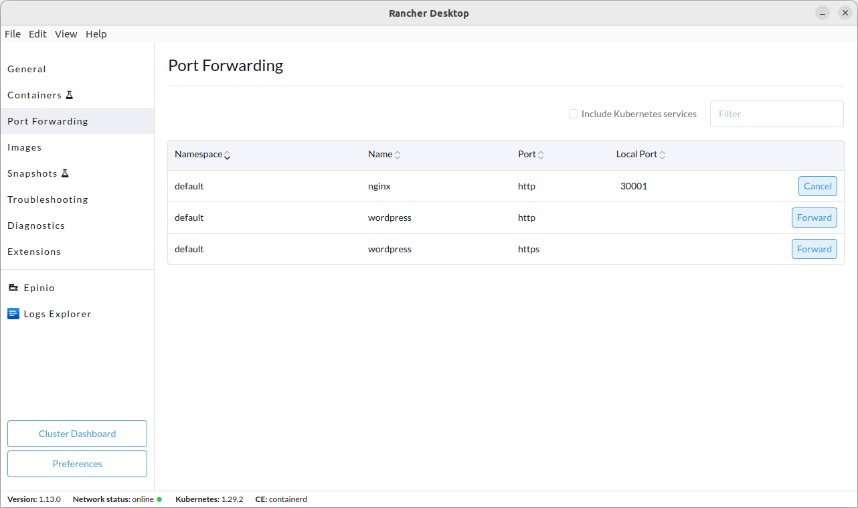The height and width of the screenshot is (508, 858).
Task: Show the Extensions page
Action: click(x=77, y=252)
